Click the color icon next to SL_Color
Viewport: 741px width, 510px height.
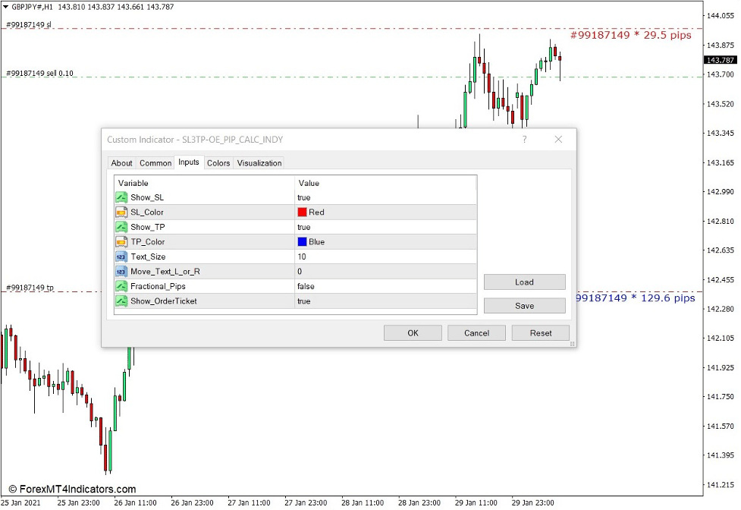(121, 212)
